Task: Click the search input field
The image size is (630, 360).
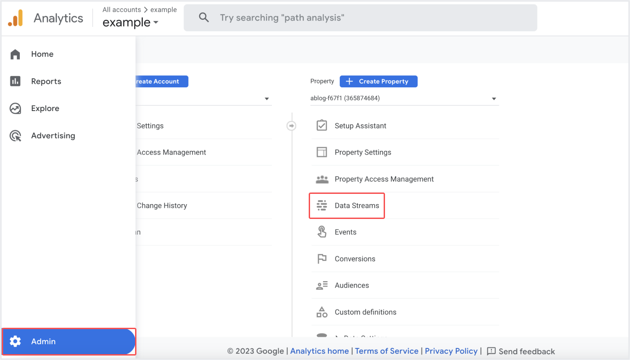Action: 360,18
